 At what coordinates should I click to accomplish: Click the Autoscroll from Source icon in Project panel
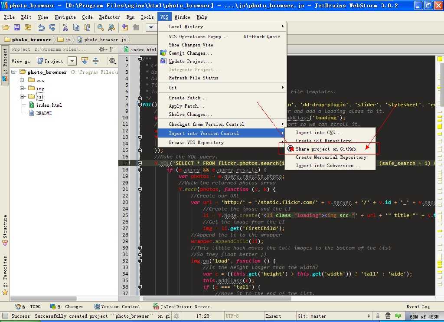85,61
